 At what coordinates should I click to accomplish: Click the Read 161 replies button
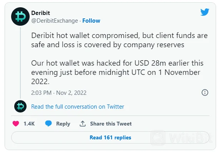pyautogui.click(x=110, y=137)
